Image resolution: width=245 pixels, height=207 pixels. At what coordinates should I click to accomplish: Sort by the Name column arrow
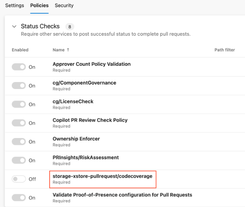(x=68, y=50)
